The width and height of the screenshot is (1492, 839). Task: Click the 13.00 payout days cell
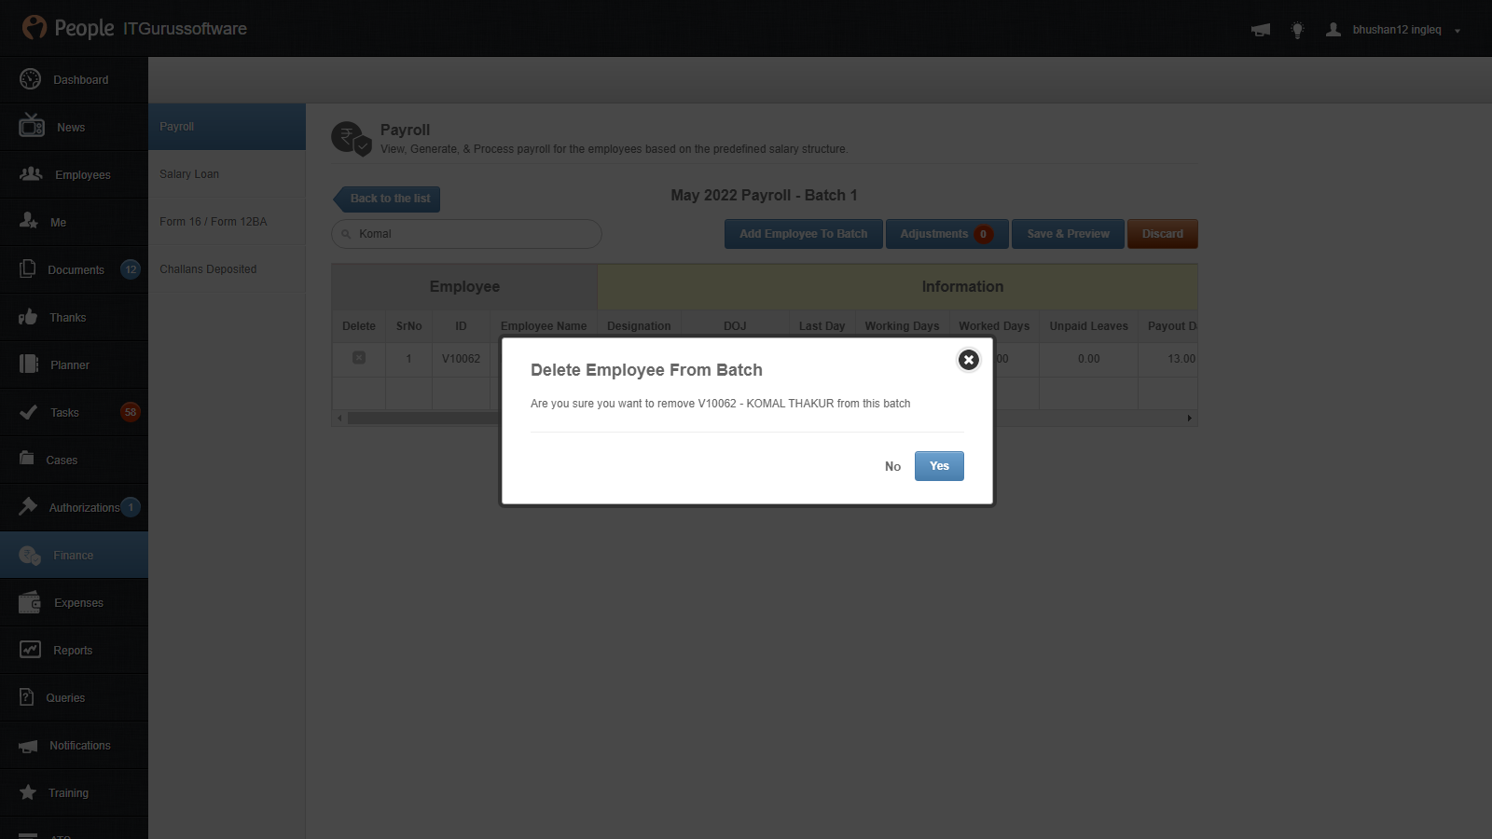coord(1181,359)
